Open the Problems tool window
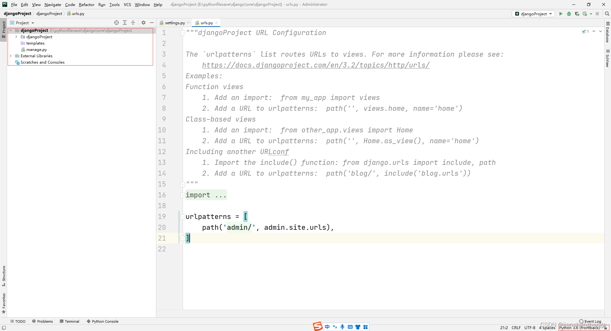The image size is (611, 331). coord(43,321)
